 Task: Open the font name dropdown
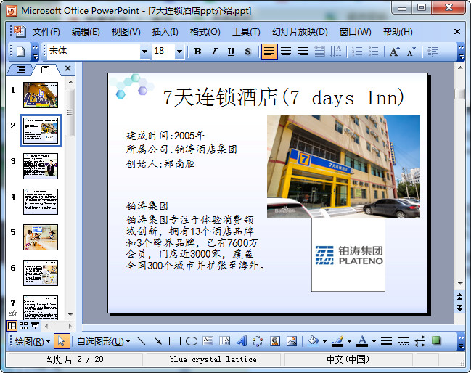(x=144, y=52)
